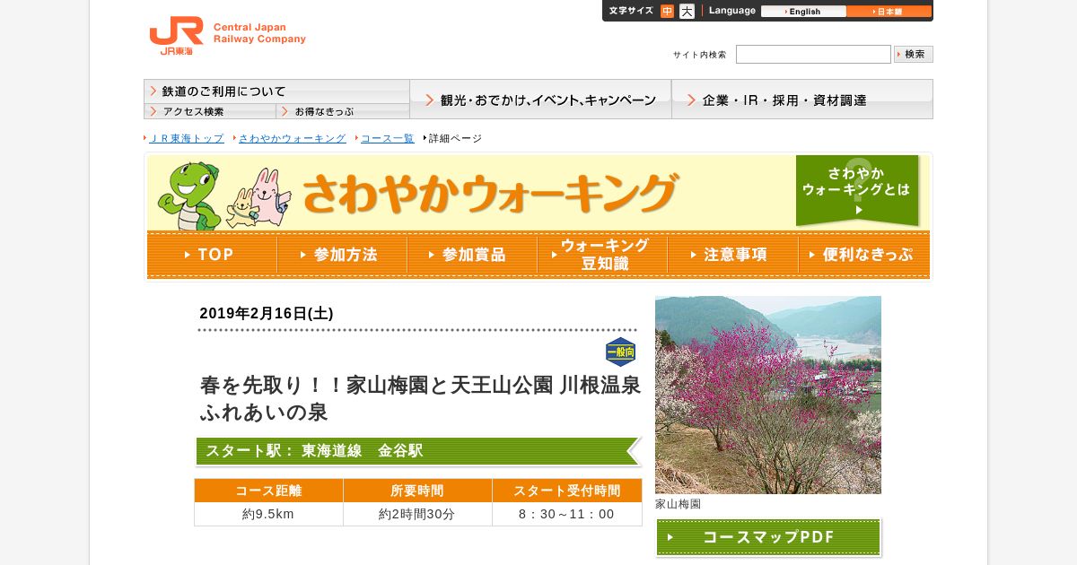Open 観光・おでかけ、イベント、キャンペーン menu

coord(540,100)
